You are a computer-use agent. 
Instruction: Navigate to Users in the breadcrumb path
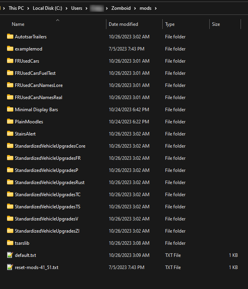[77, 8]
